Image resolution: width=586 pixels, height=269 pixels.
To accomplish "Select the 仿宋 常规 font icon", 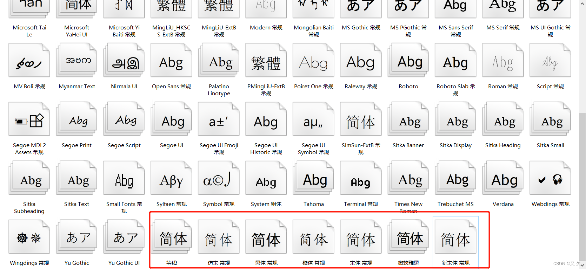I will pos(219,236).
